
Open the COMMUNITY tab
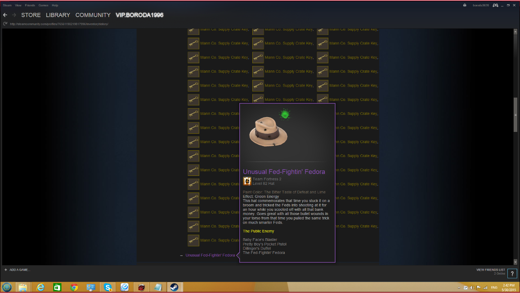point(93,15)
